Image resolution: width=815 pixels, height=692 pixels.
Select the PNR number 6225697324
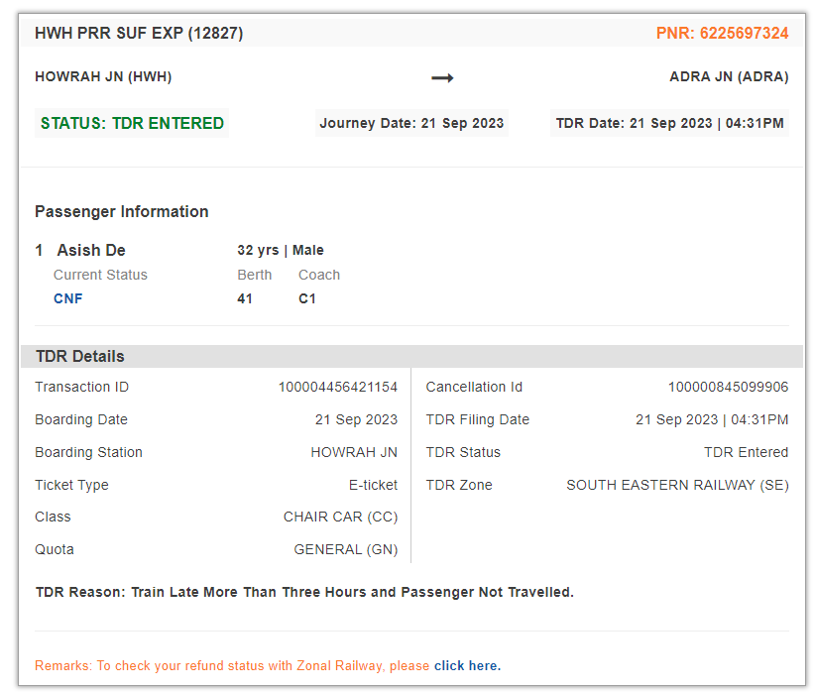(x=744, y=34)
